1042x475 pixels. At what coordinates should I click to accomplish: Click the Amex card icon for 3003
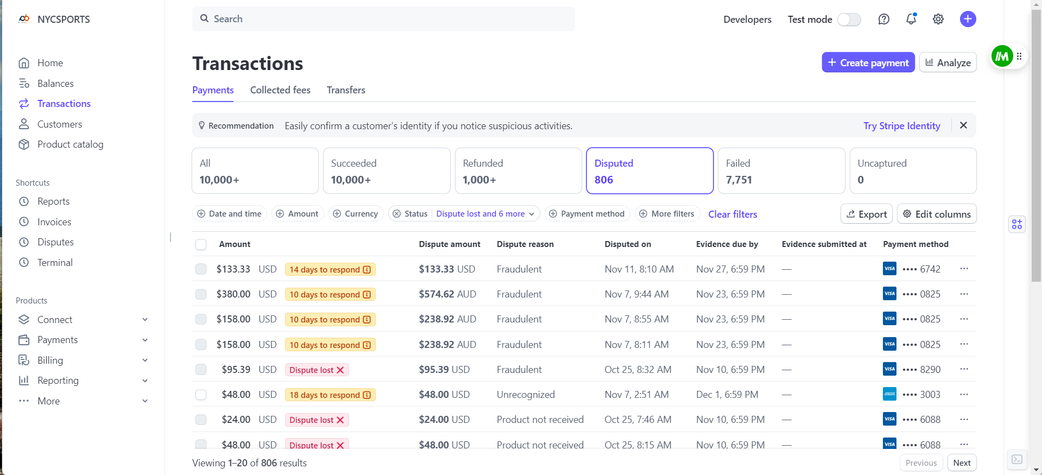click(889, 394)
